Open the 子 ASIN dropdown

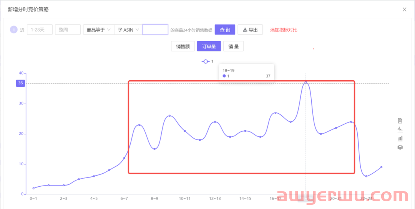click(128, 30)
